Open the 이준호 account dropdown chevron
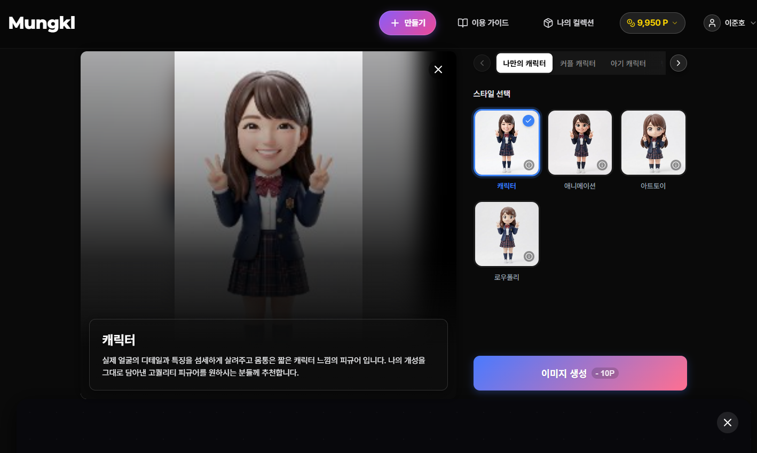Viewport: 757px width, 453px height. tap(753, 23)
